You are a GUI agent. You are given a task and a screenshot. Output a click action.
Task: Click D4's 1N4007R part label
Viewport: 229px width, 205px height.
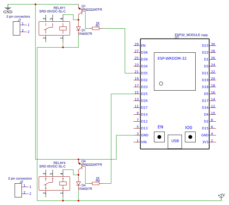(x=85, y=189)
